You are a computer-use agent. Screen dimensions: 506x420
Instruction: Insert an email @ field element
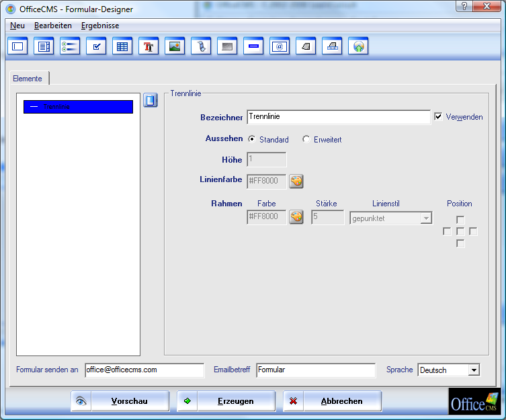(280, 46)
